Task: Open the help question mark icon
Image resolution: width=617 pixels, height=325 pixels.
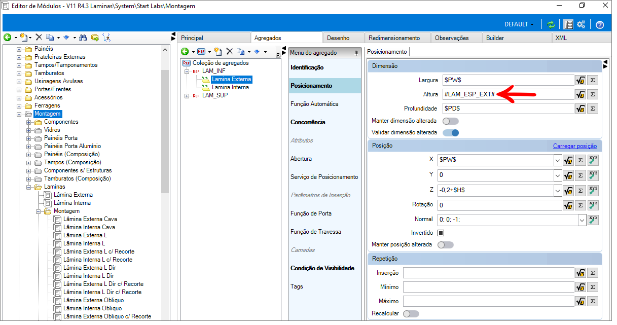Action: pyautogui.click(x=600, y=24)
